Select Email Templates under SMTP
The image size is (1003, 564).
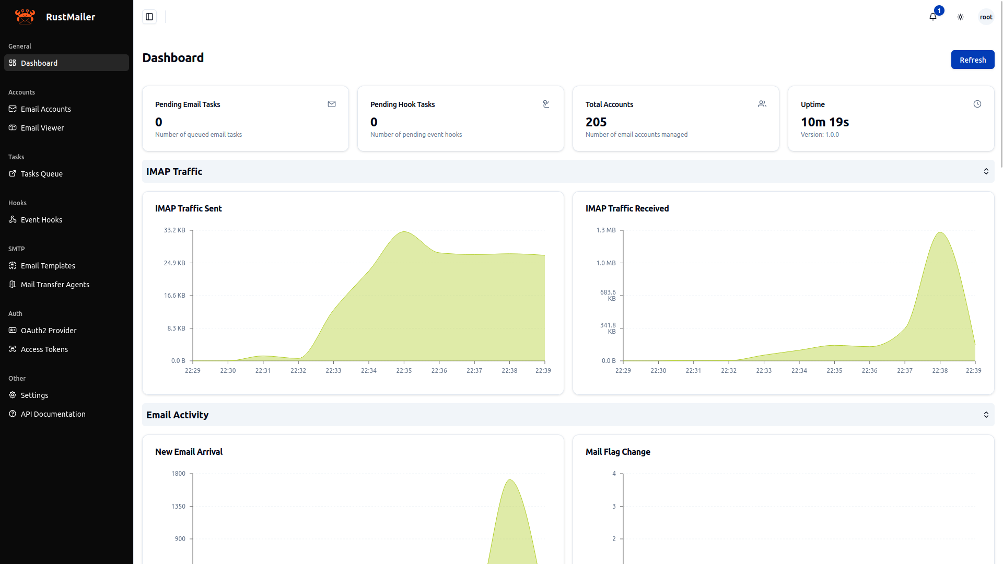coord(48,265)
